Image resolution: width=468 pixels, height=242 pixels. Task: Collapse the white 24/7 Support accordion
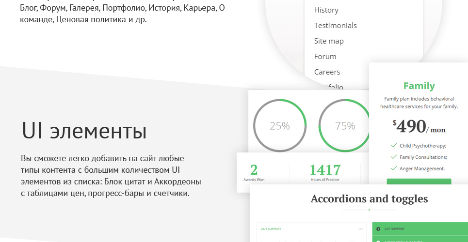[311, 229]
